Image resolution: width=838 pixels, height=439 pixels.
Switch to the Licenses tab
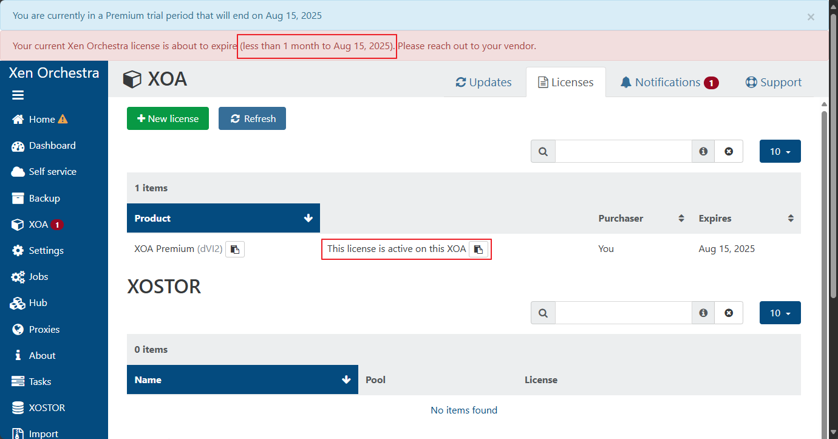pyautogui.click(x=565, y=82)
